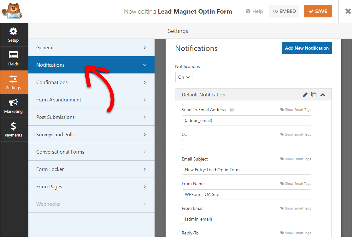
Task: Duplicate the Default Notification with copy icon
Action: coord(314,94)
